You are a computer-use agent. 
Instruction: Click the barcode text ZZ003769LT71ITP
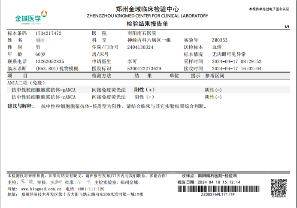coord(218,194)
